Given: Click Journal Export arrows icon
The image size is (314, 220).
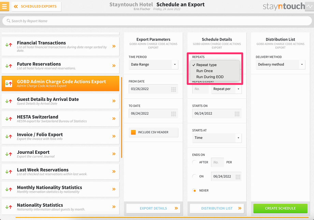Looking at the screenshot, I should (x=9, y=154).
